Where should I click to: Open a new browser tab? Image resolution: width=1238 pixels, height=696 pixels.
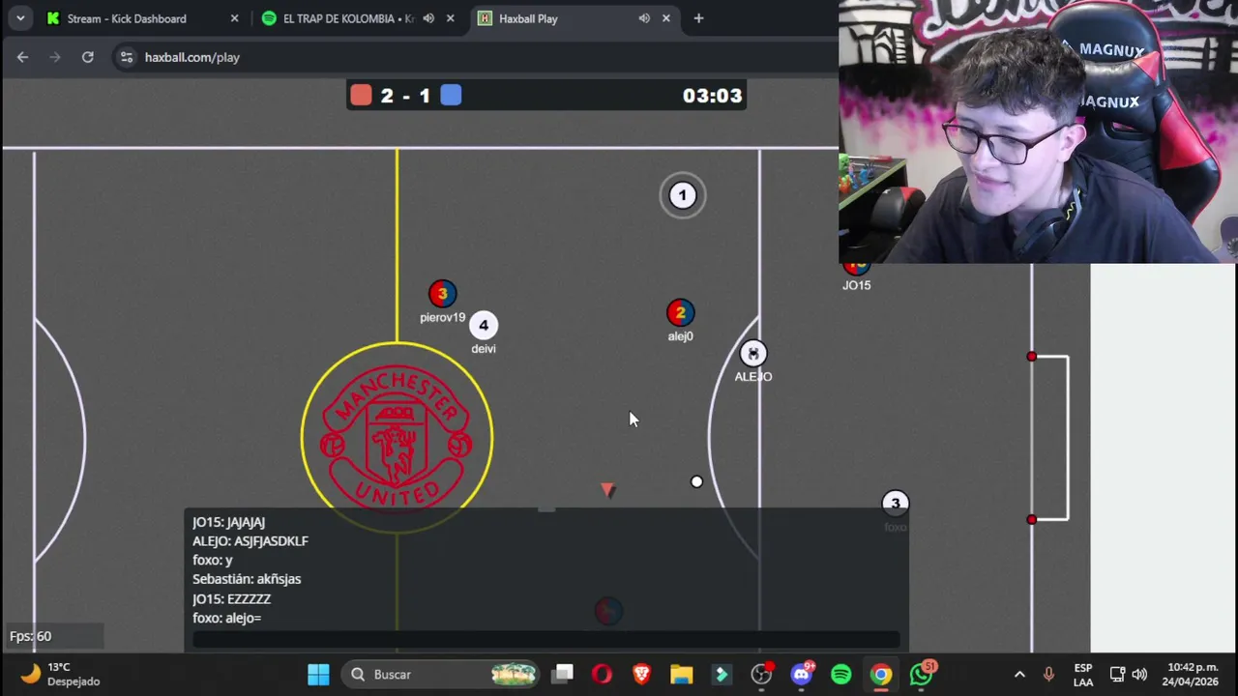[698, 18]
